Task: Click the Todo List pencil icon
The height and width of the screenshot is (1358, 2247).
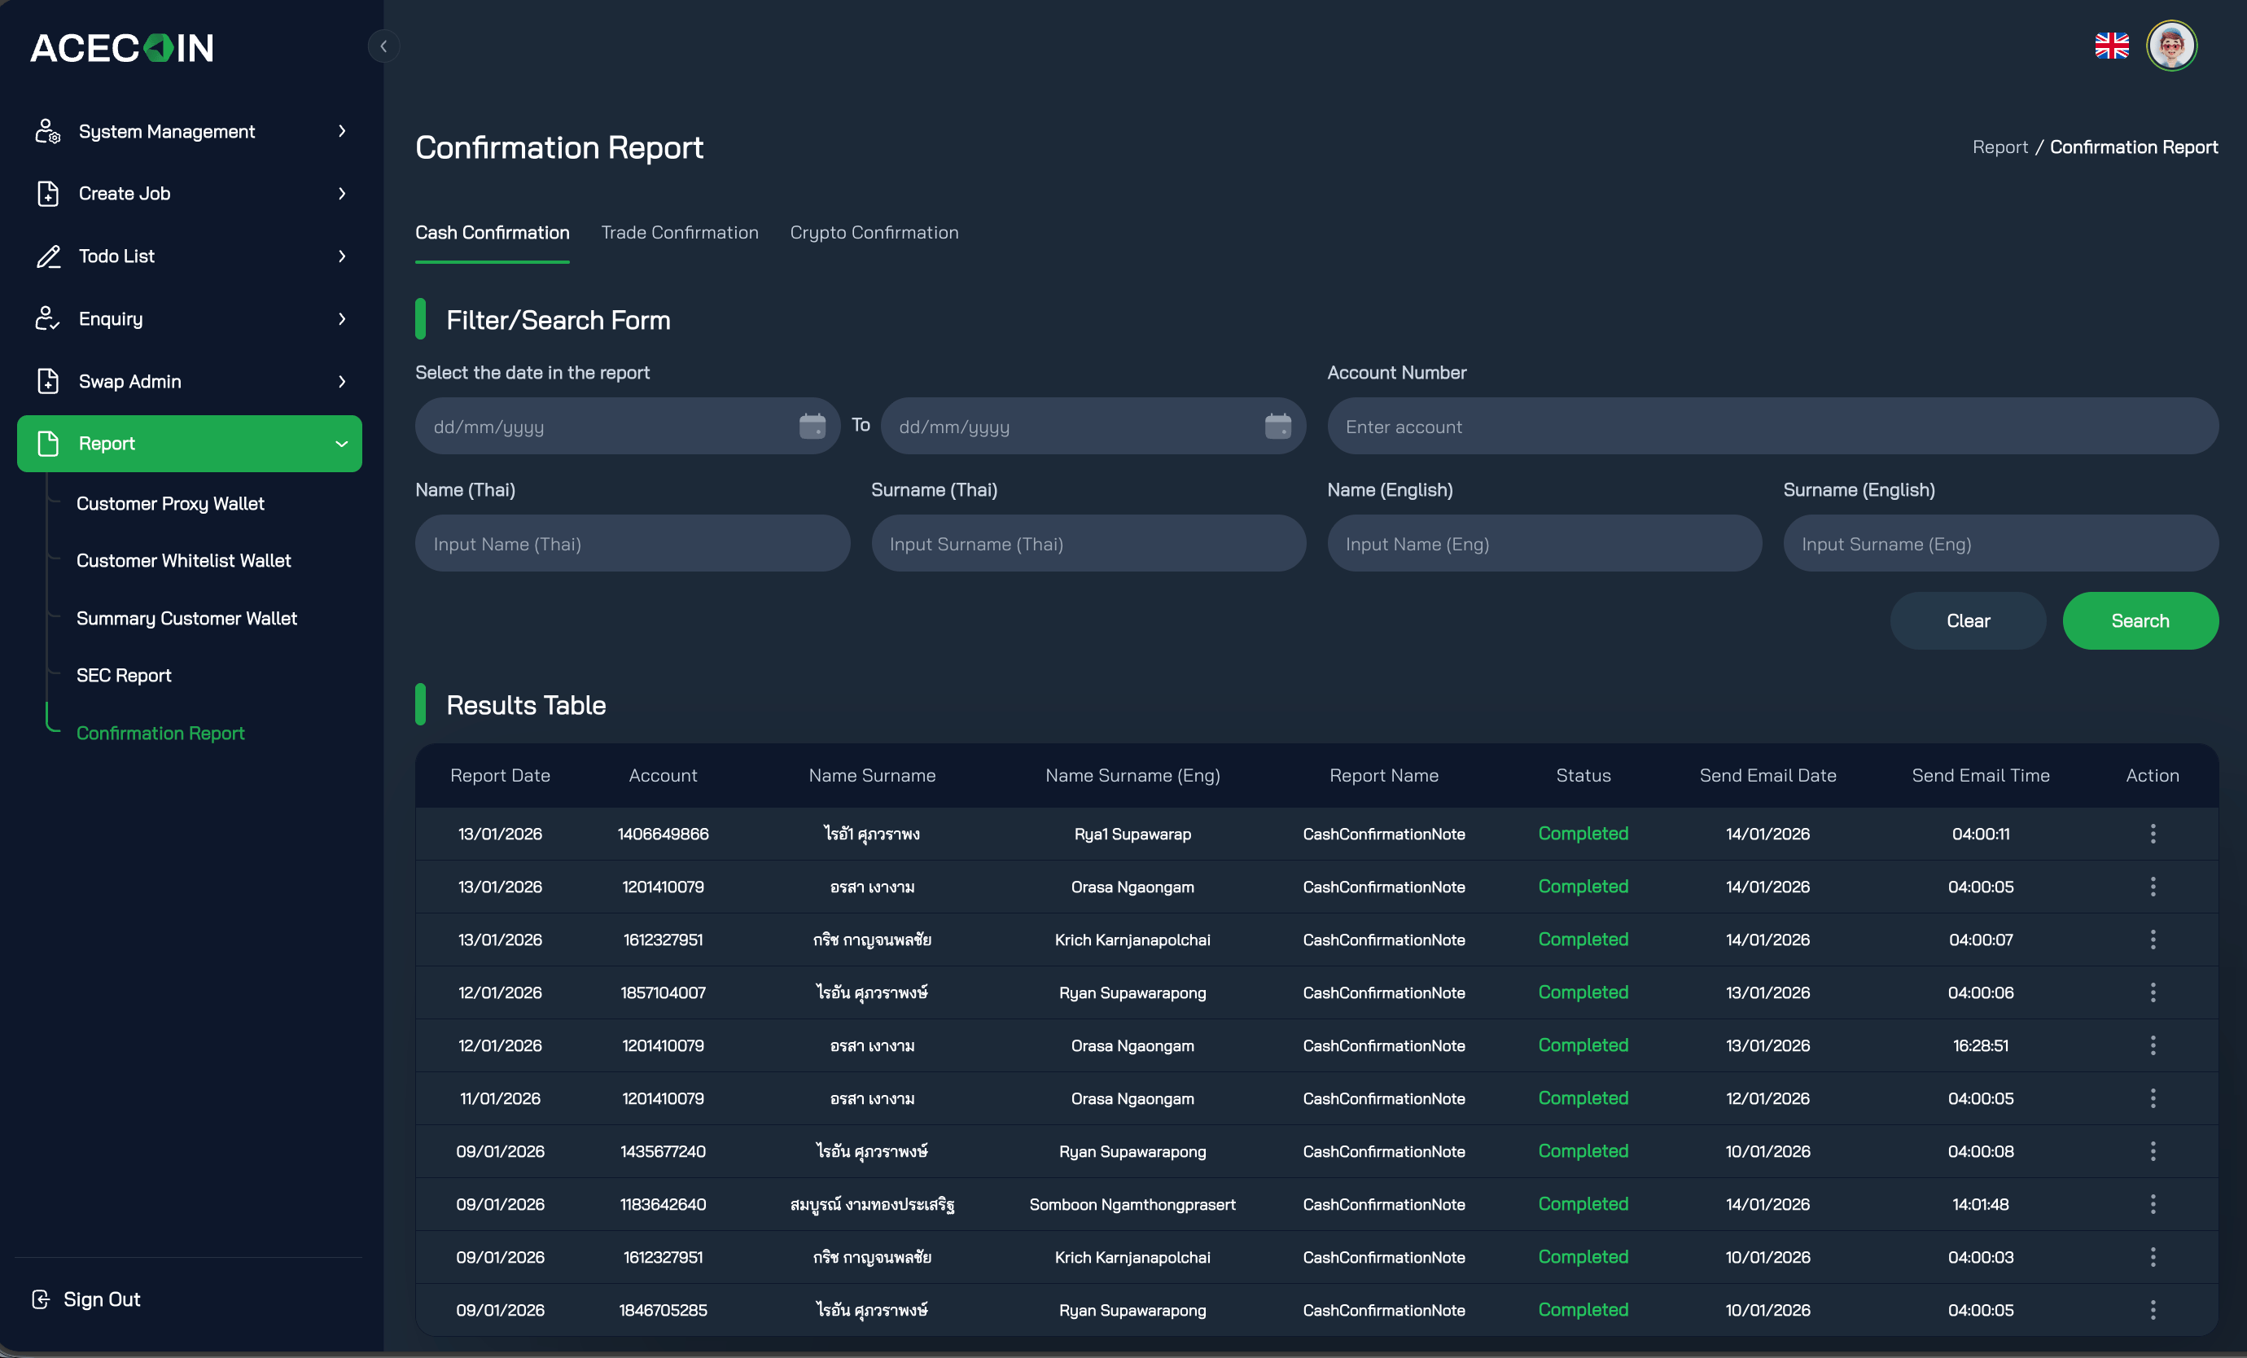Action: tap(47, 256)
